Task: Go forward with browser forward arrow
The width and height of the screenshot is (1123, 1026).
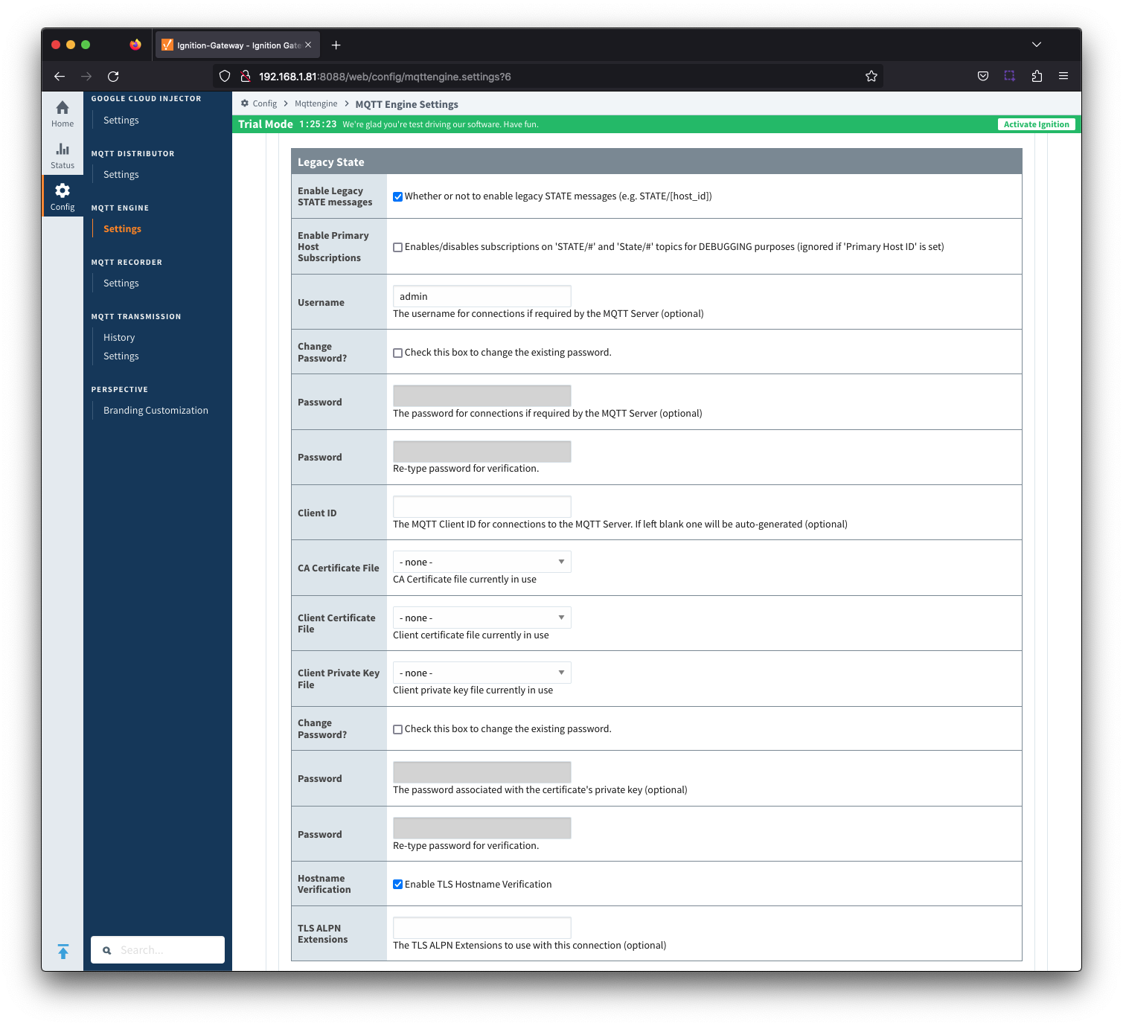Action: point(86,76)
